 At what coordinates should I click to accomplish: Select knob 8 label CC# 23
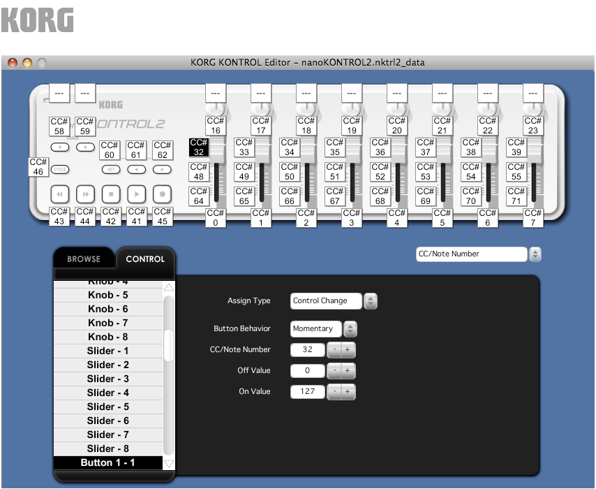[533, 126]
